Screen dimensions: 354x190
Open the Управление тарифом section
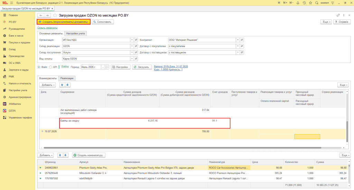click(20, 117)
